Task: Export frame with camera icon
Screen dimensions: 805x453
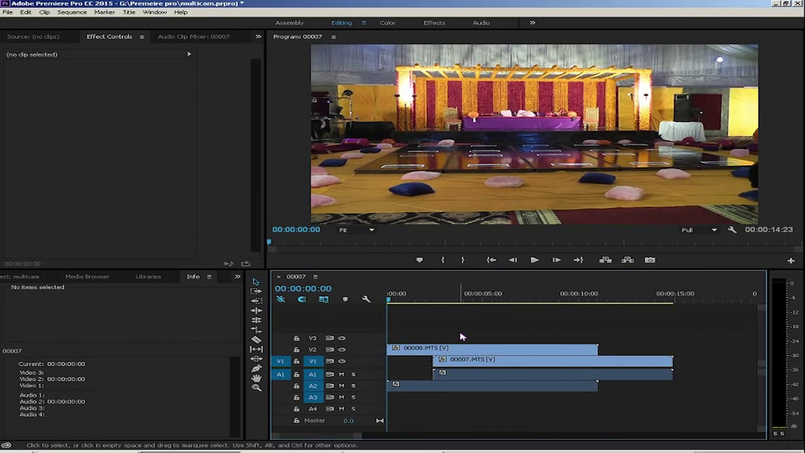Action: [650, 260]
